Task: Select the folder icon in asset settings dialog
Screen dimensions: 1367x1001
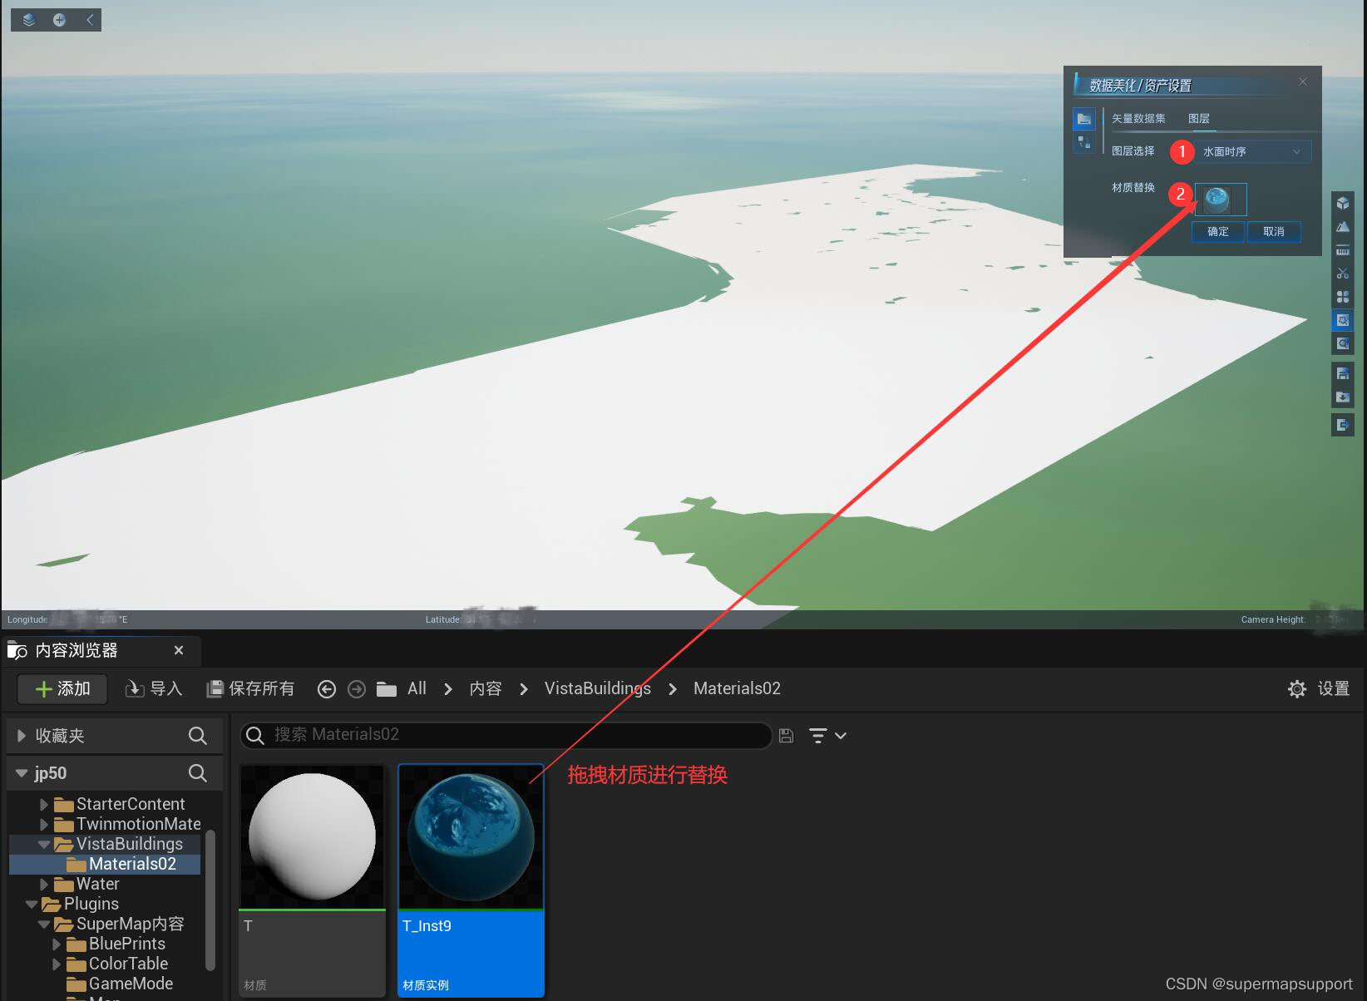Action: click(1083, 119)
